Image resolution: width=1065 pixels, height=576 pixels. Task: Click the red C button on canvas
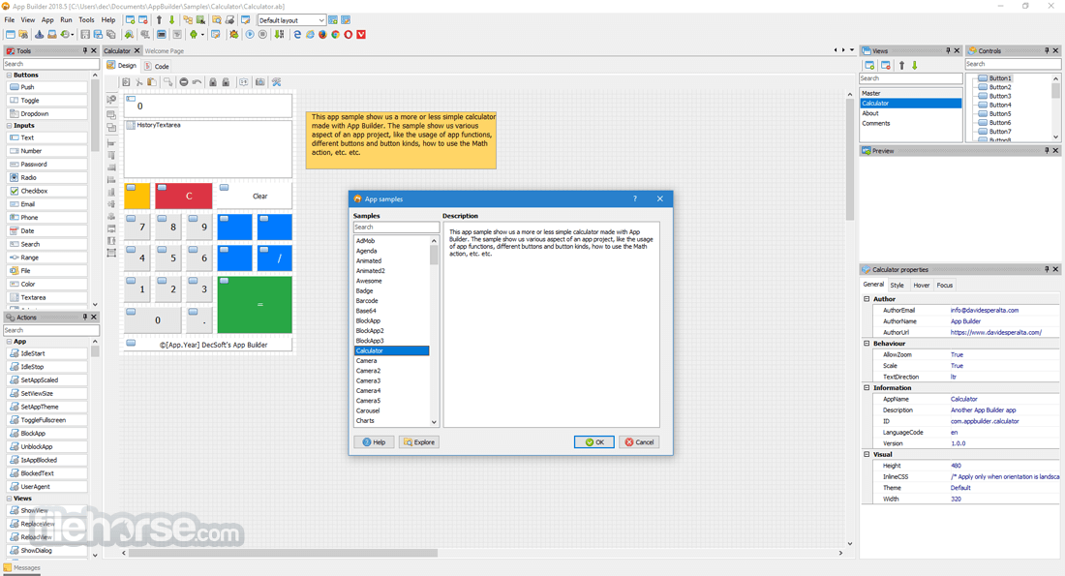[183, 196]
